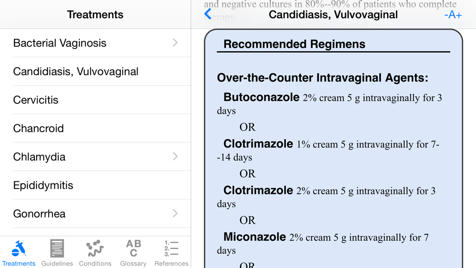Open the Glossary ABC tab icon
476x268 pixels.
point(133,248)
